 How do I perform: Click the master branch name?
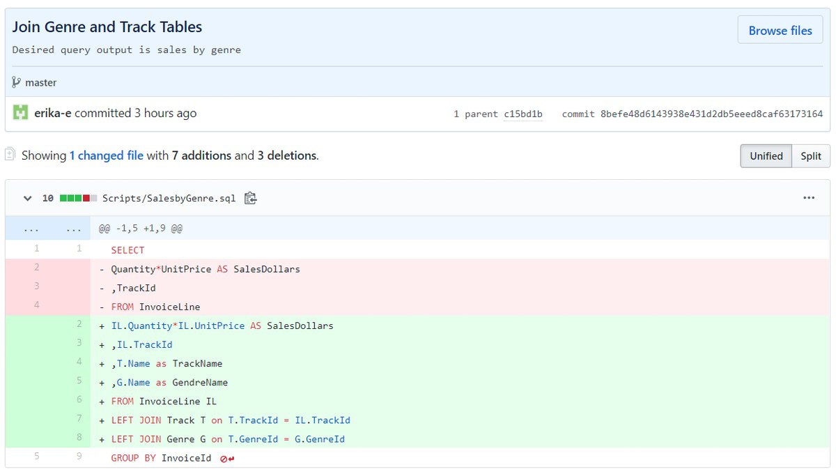click(41, 82)
